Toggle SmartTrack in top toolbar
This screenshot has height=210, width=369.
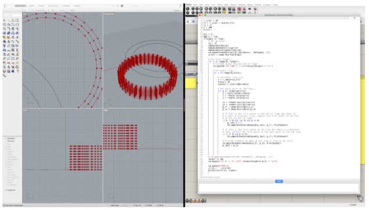point(53,6)
